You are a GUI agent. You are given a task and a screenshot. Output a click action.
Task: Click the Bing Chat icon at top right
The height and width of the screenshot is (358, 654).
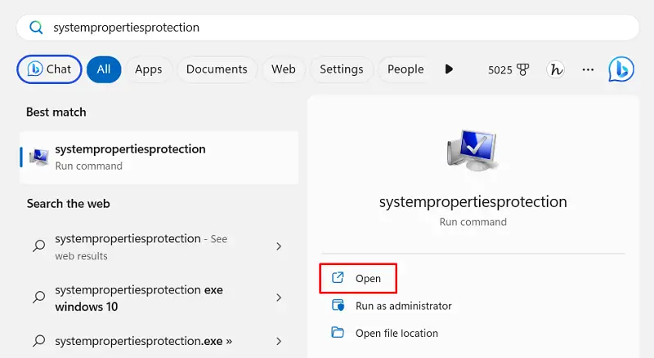pos(621,69)
